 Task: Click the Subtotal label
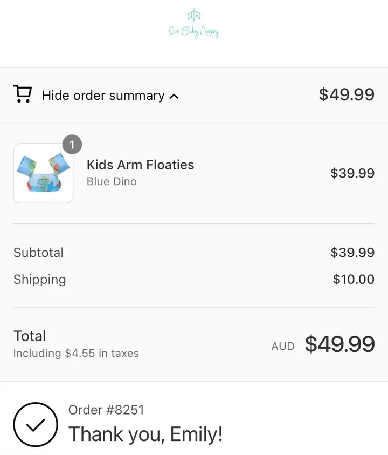pyautogui.click(x=38, y=253)
